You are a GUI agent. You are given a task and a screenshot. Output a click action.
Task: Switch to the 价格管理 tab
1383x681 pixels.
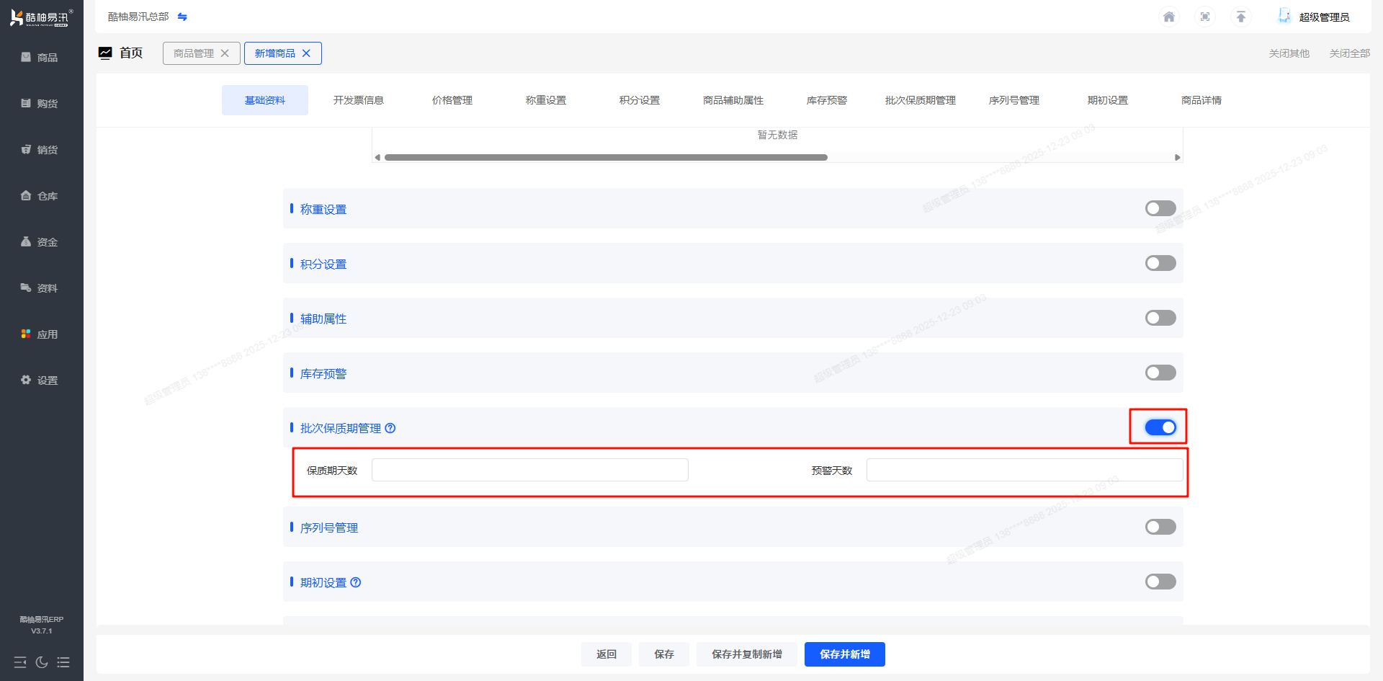(x=452, y=100)
